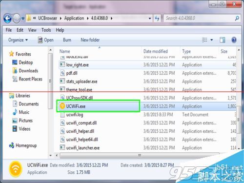
Task: Click the Back navigation arrow
Action: (x=7, y=18)
